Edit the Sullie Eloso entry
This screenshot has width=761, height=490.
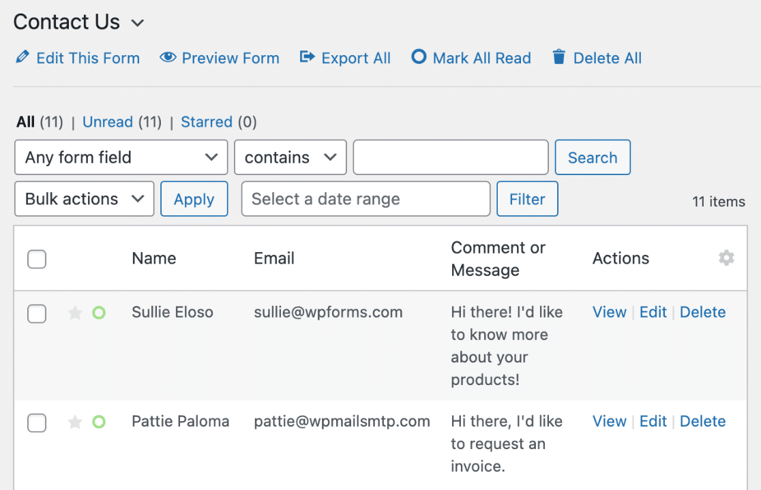(x=653, y=312)
